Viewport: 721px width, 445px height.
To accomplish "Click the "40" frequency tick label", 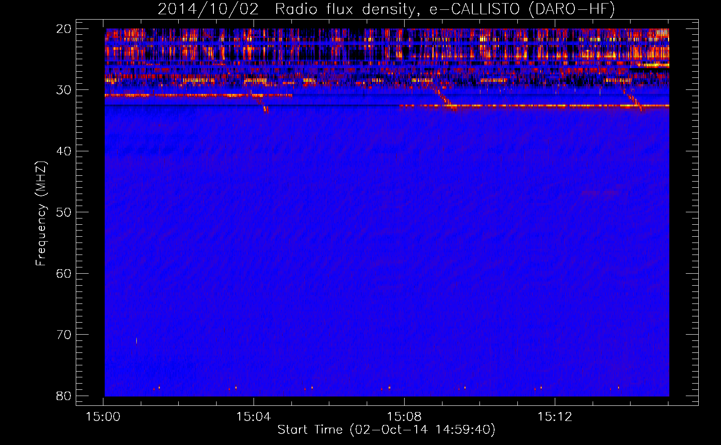I will coord(64,151).
